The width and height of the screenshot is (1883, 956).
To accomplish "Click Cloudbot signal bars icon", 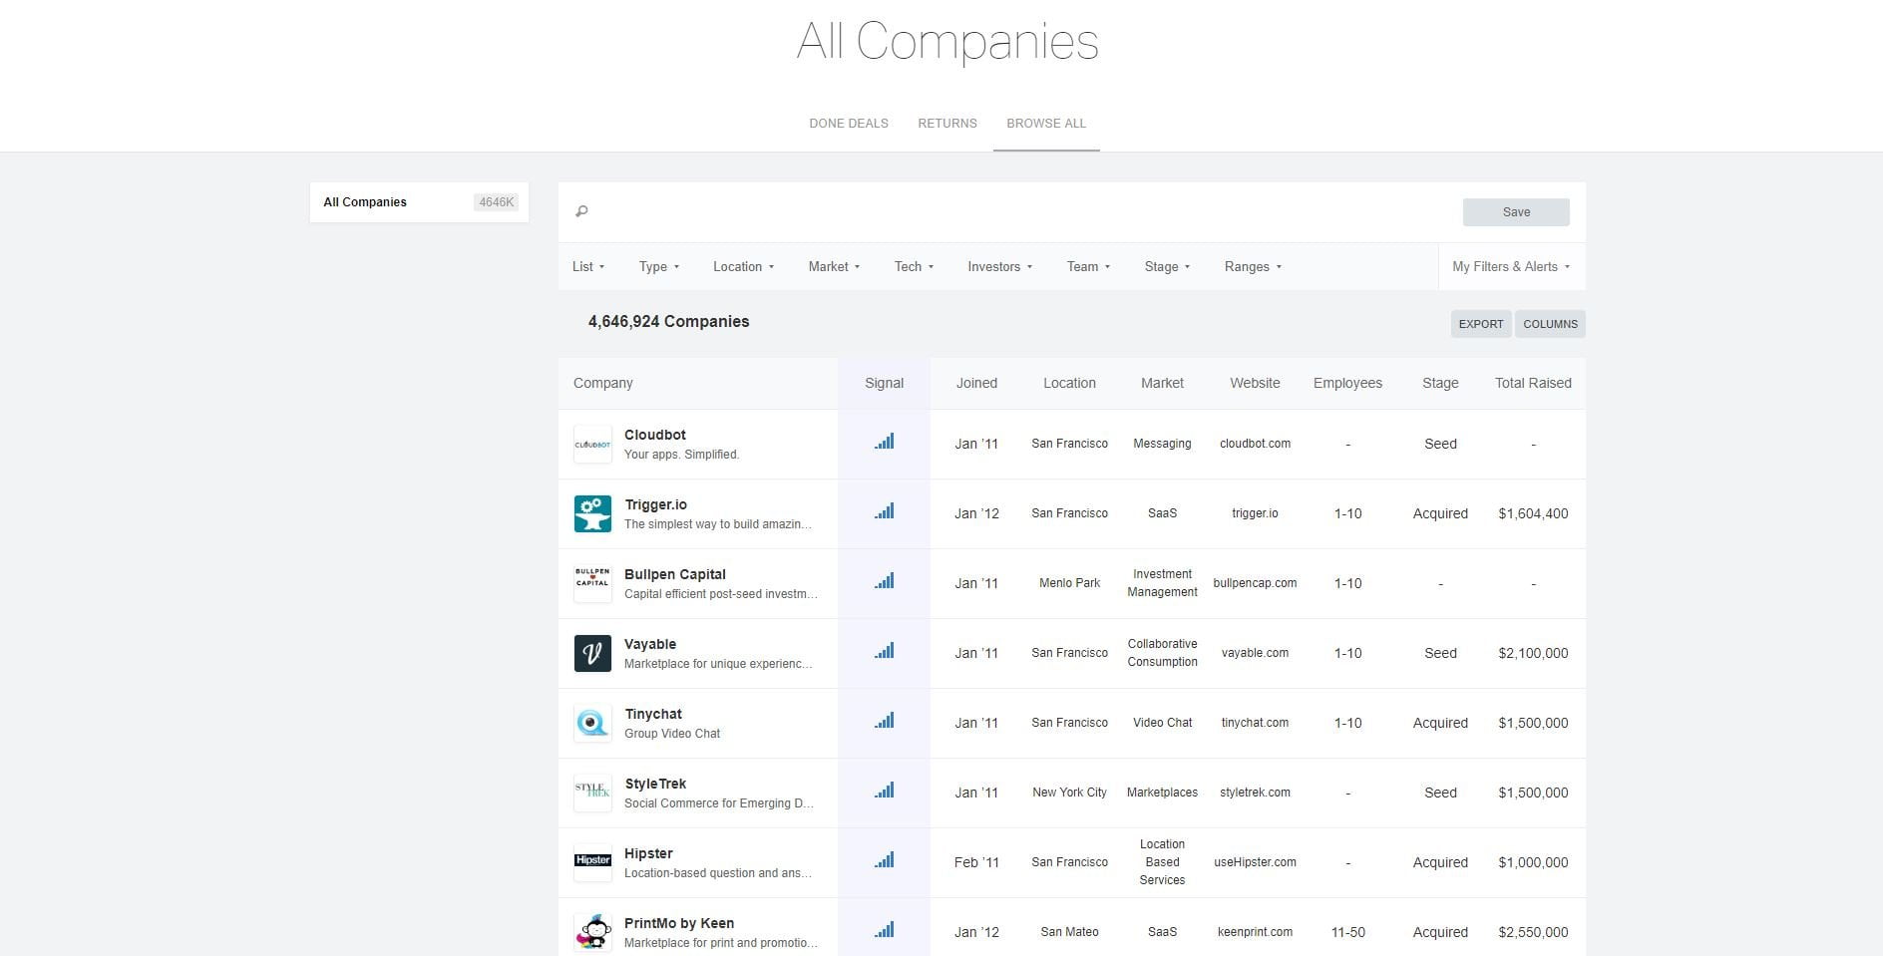I will [885, 442].
